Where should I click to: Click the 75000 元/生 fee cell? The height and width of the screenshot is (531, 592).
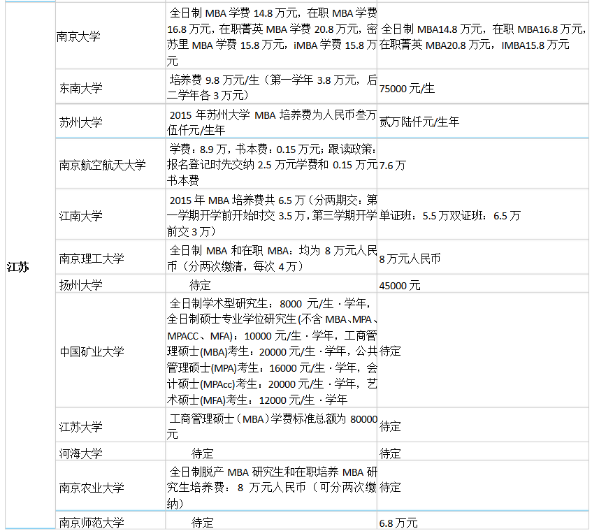482,87
